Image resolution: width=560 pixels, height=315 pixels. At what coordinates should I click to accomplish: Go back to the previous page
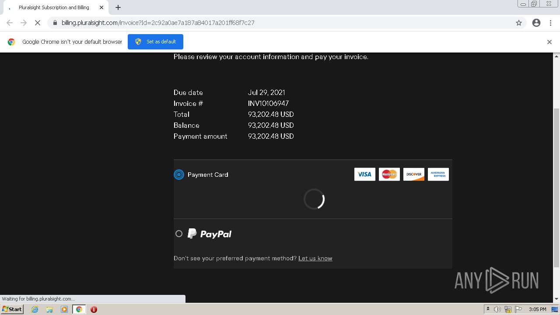(10, 23)
